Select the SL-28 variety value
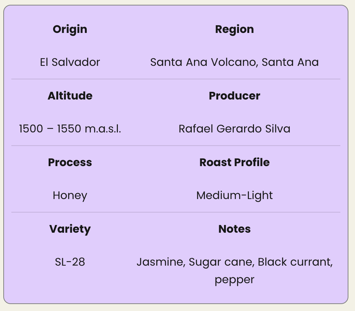Screen dimensions: 355x311 coord(70,262)
